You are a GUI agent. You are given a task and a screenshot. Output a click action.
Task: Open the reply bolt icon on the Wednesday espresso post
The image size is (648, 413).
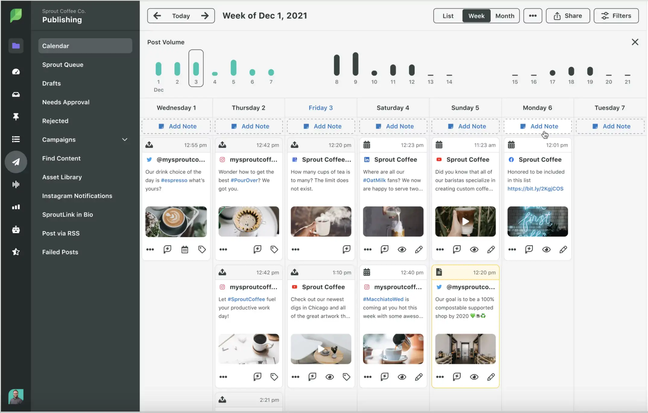point(167,249)
